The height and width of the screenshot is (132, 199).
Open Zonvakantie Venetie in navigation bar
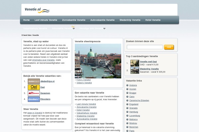pos(74,20)
